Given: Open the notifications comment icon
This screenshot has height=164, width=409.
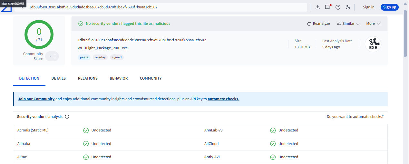Looking at the screenshot, I should click(327, 7).
